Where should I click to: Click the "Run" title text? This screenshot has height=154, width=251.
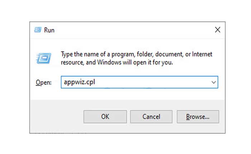click(x=49, y=30)
